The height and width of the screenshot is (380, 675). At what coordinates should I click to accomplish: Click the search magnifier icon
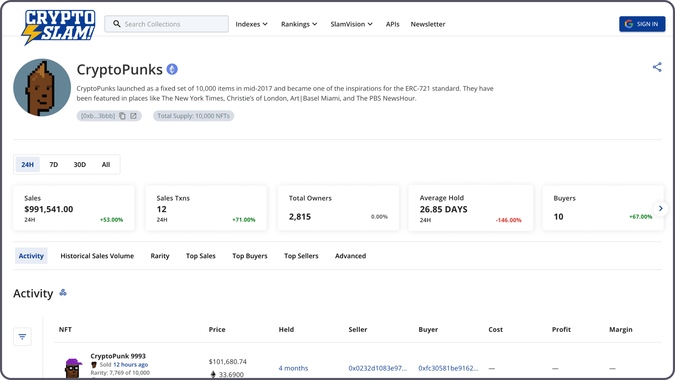point(117,24)
